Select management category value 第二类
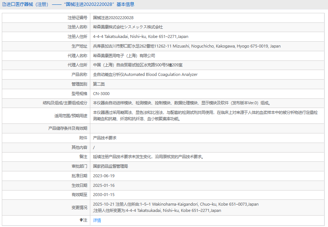This screenshot has height=227, width=328. point(99,84)
